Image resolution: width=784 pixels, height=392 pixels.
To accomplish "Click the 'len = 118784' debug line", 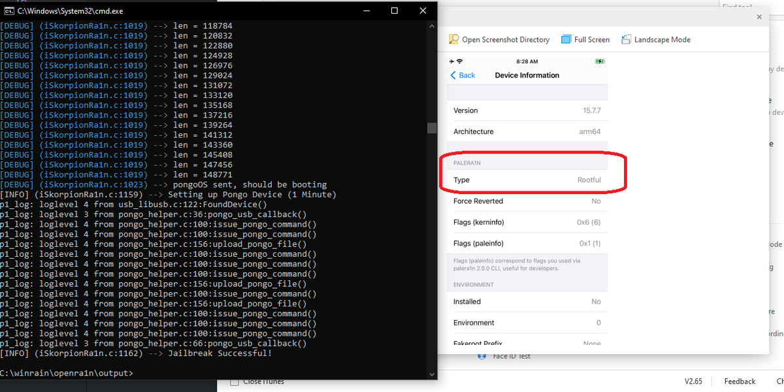I will tap(116, 25).
